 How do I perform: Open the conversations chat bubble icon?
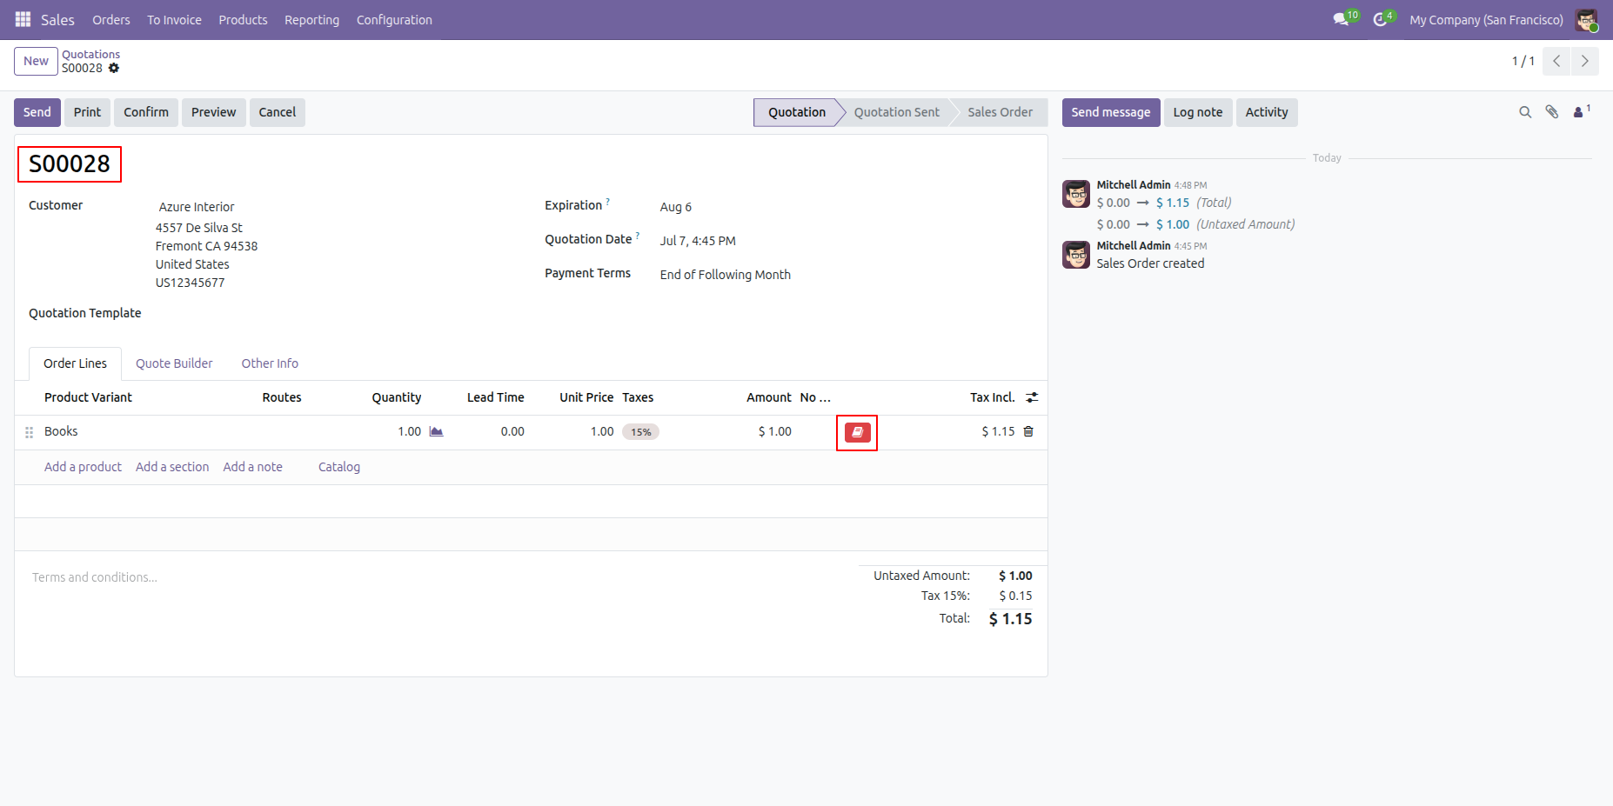[x=1341, y=19]
